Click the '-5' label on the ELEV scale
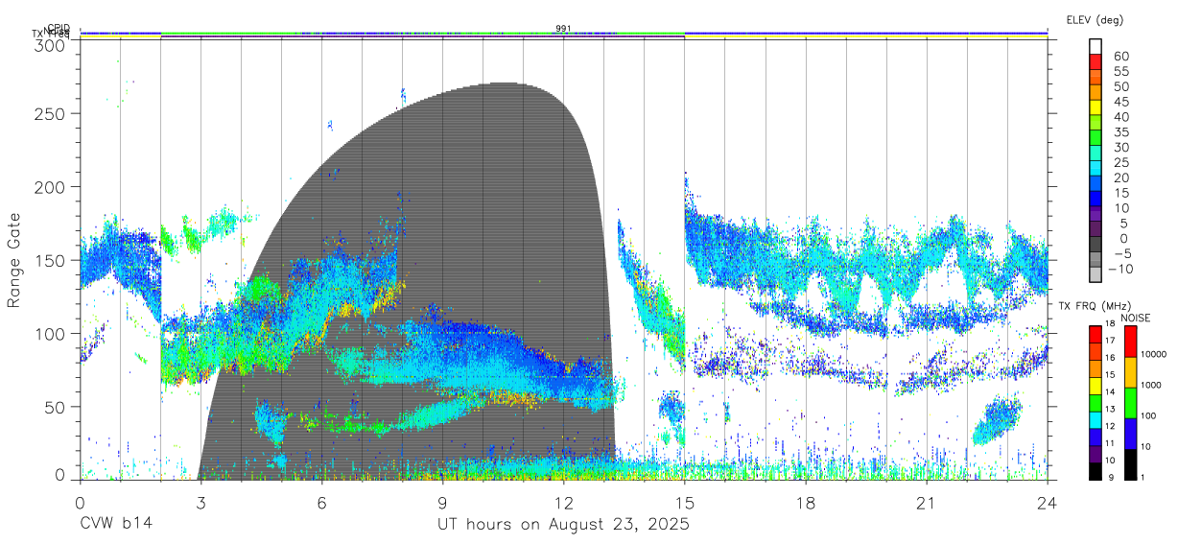 click(x=1122, y=253)
